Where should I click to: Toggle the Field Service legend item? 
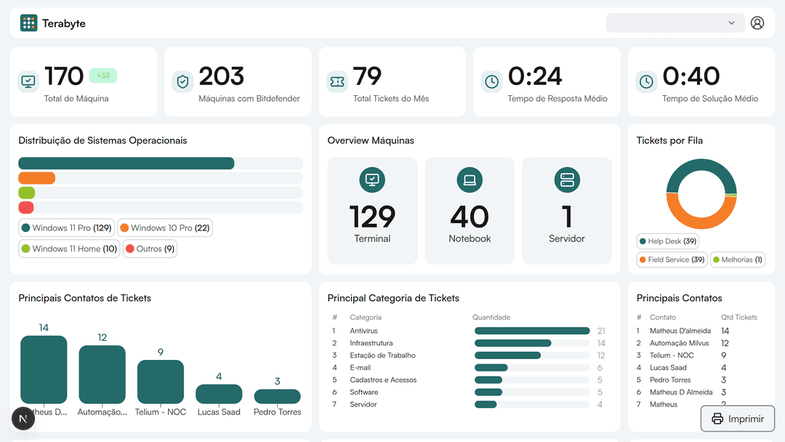pos(672,260)
